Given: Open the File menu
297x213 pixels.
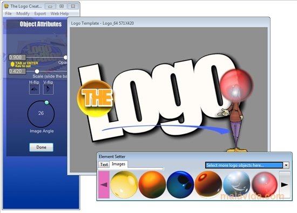Looking at the screenshot, I should (8, 14).
